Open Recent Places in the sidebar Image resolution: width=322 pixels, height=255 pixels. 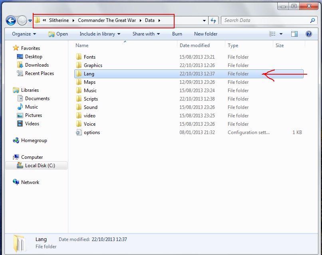35,73
